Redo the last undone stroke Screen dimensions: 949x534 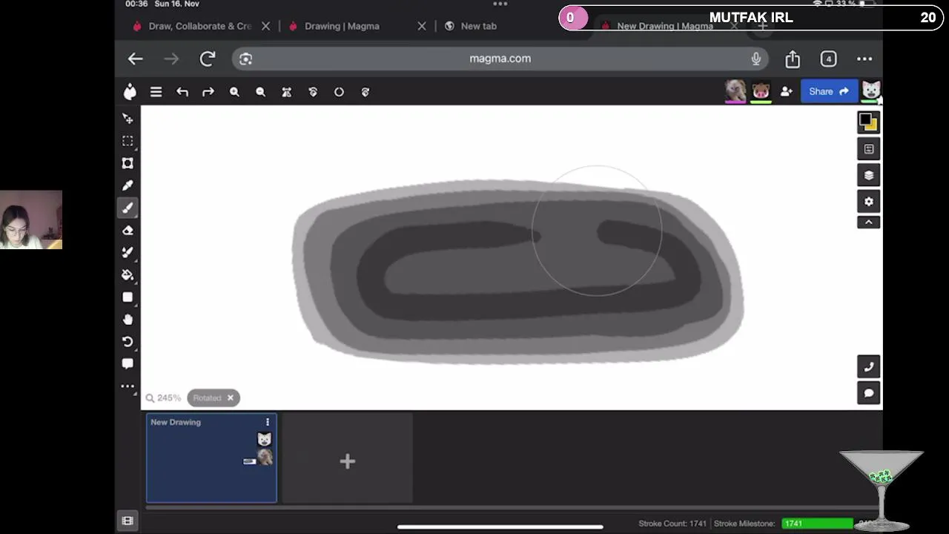click(x=208, y=92)
